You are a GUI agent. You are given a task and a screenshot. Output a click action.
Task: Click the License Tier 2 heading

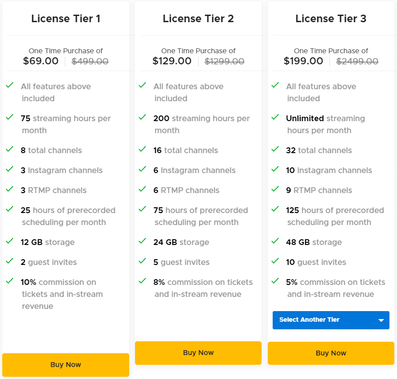point(198,19)
